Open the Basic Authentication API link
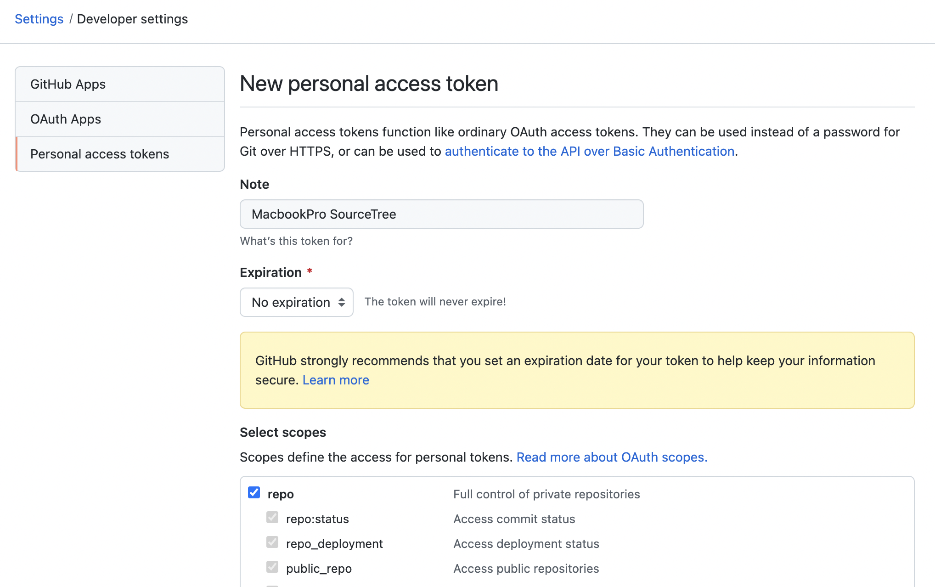 (590, 151)
